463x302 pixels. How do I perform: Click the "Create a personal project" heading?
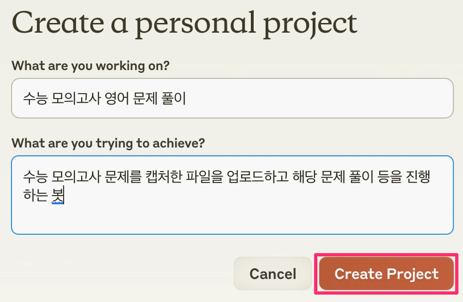pos(184,23)
